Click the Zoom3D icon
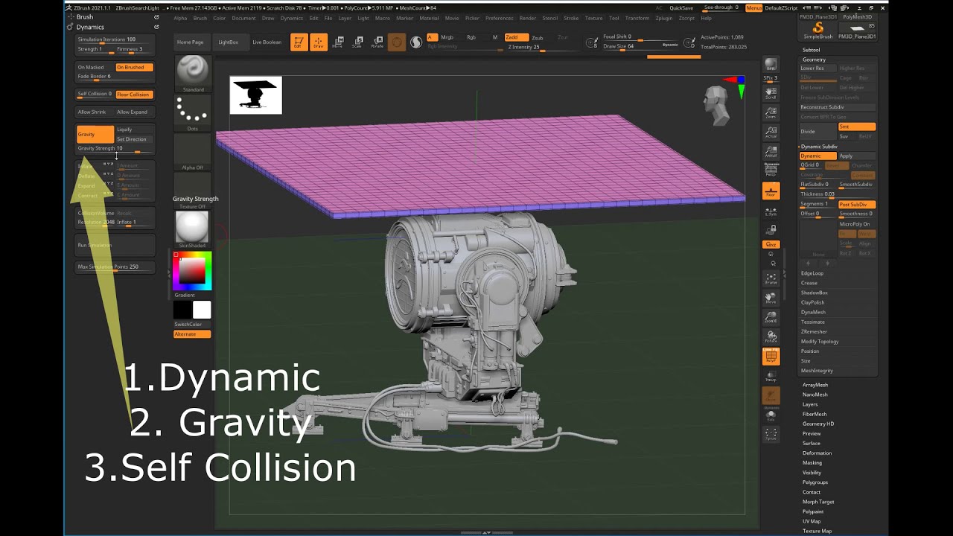The width and height of the screenshot is (953, 536). 771,317
